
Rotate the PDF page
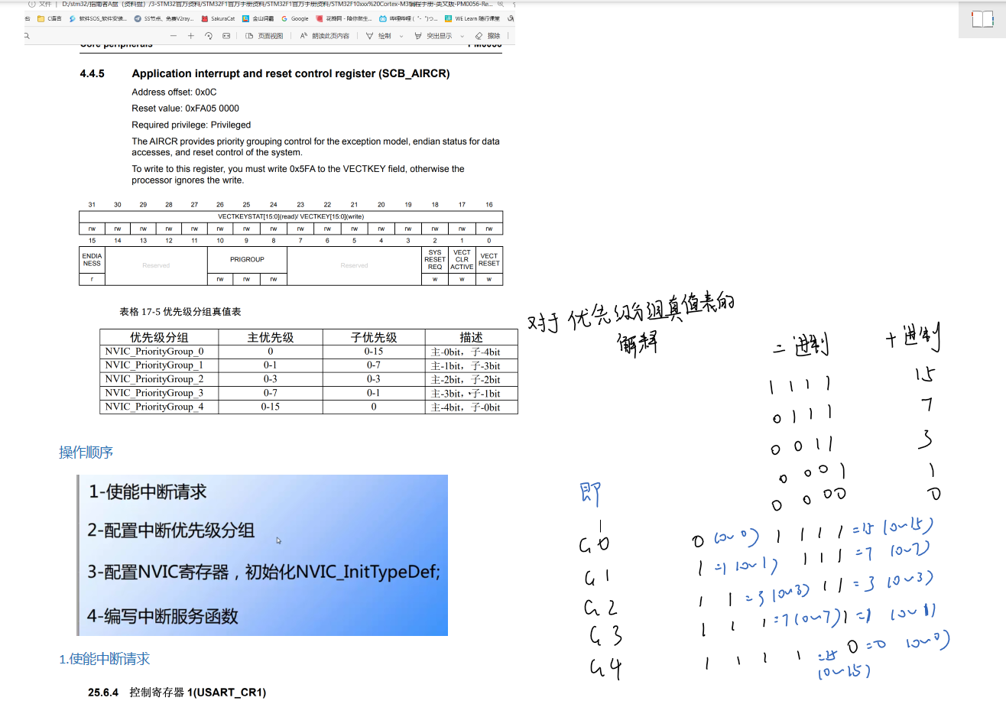(x=209, y=36)
